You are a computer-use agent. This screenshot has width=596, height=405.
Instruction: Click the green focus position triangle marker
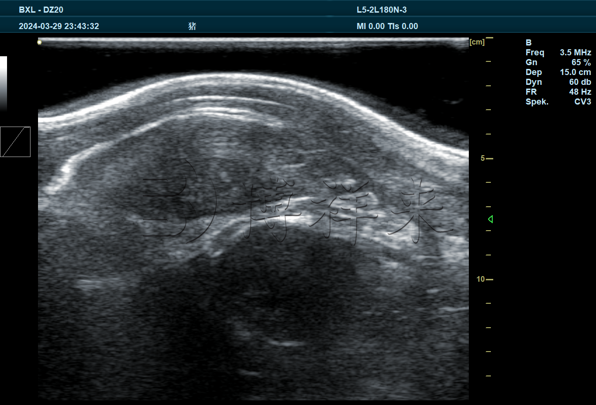click(x=490, y=219)
